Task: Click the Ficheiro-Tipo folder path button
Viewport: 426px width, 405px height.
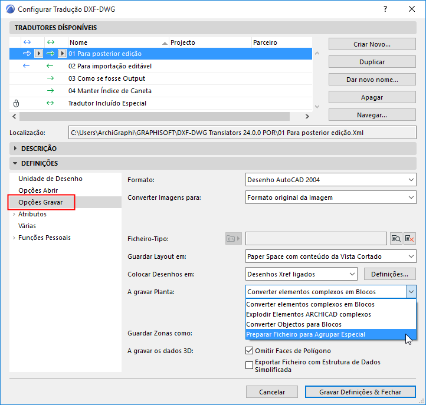Action: pyautogui.click(x=234, y=239)
